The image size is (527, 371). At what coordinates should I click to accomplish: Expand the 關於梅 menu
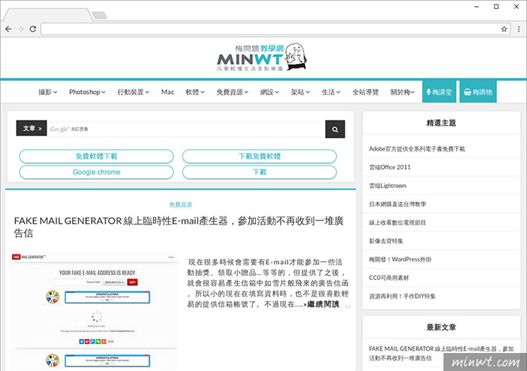click(x=402, y=92)
